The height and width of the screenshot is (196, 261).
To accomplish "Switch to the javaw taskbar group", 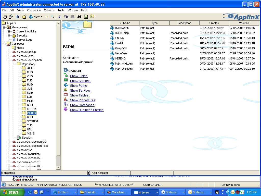I will 146,192.
